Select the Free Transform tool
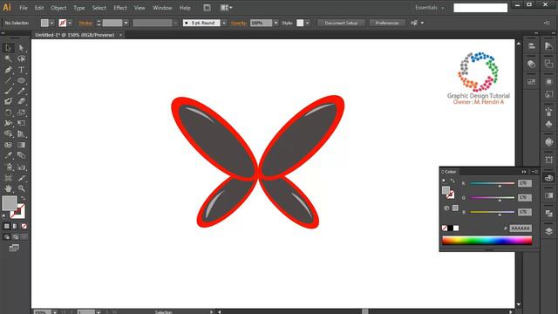This screenshot has height=314, width=558. (x=21, y=123)
